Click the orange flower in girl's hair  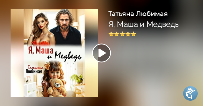47,66
